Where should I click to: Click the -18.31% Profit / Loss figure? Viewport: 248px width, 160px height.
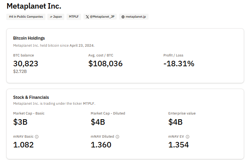(179, 64)
